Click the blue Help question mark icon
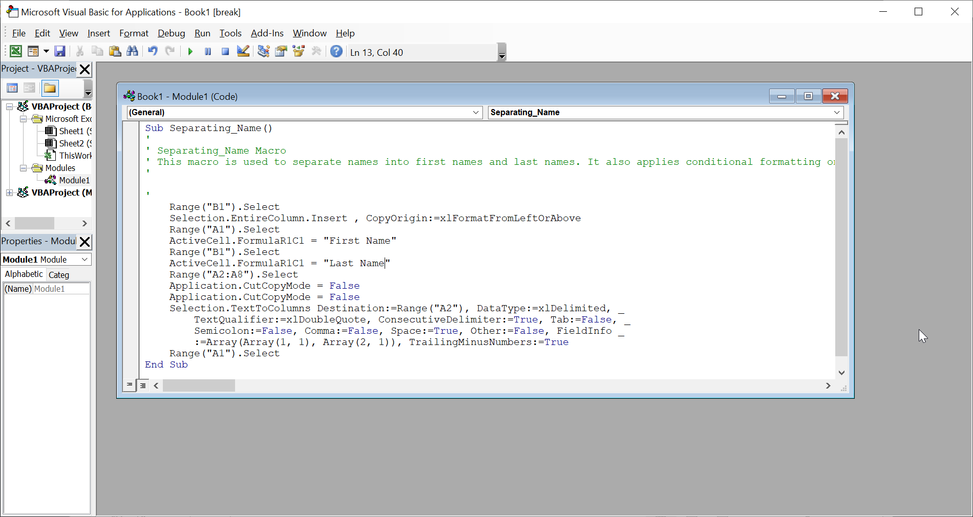This screenshot has width=973, height=517. pyautogui.click(x=336, y=52)
